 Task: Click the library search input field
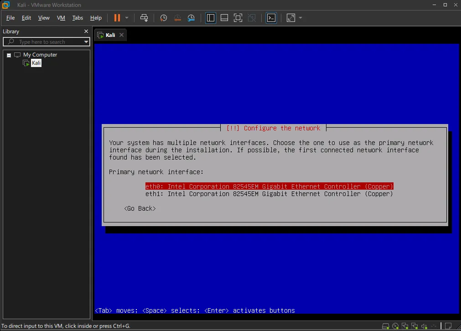pos(46,42)
